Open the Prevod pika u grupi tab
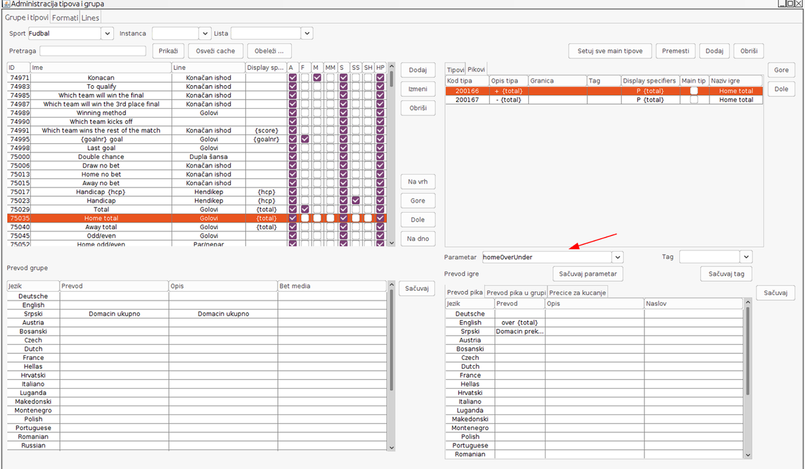The width and height of the screenshot is (805, 469). [x=516, y=293]
